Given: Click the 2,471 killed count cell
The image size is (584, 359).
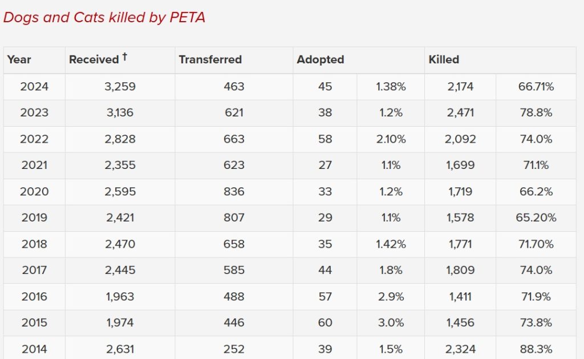Looking at the screenshot, I should pyautogui.click(x=459, y=113).
